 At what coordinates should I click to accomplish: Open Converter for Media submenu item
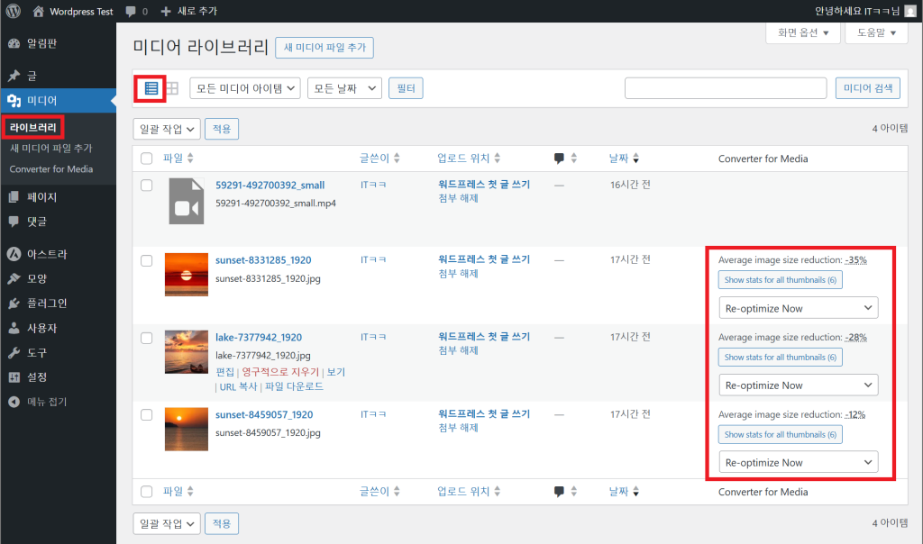tap(51, 168)
